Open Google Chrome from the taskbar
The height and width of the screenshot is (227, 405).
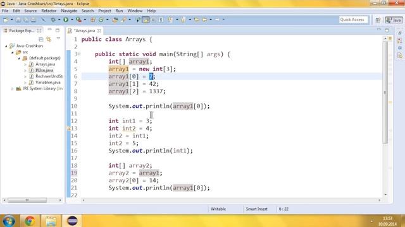coord(30,221)
